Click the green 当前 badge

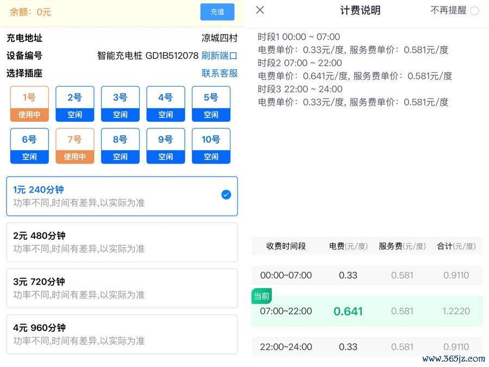pos(262,296)
